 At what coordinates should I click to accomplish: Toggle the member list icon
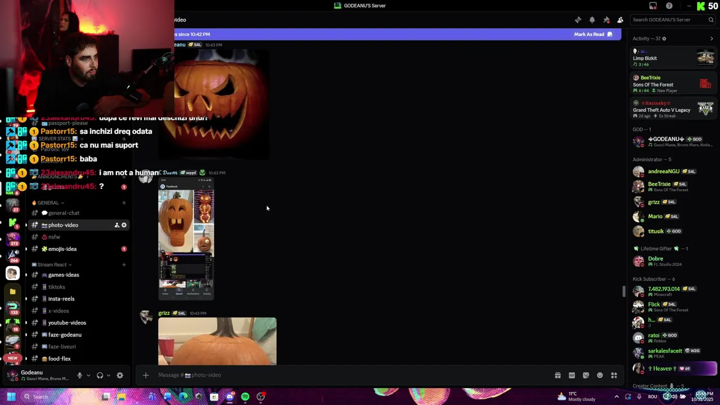[x=620, y=20]
